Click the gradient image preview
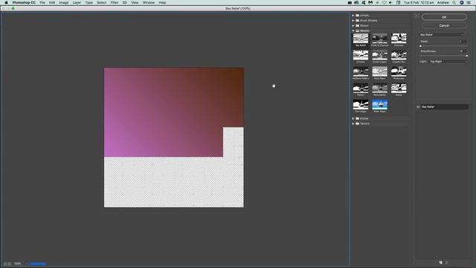 coord(173,137)
